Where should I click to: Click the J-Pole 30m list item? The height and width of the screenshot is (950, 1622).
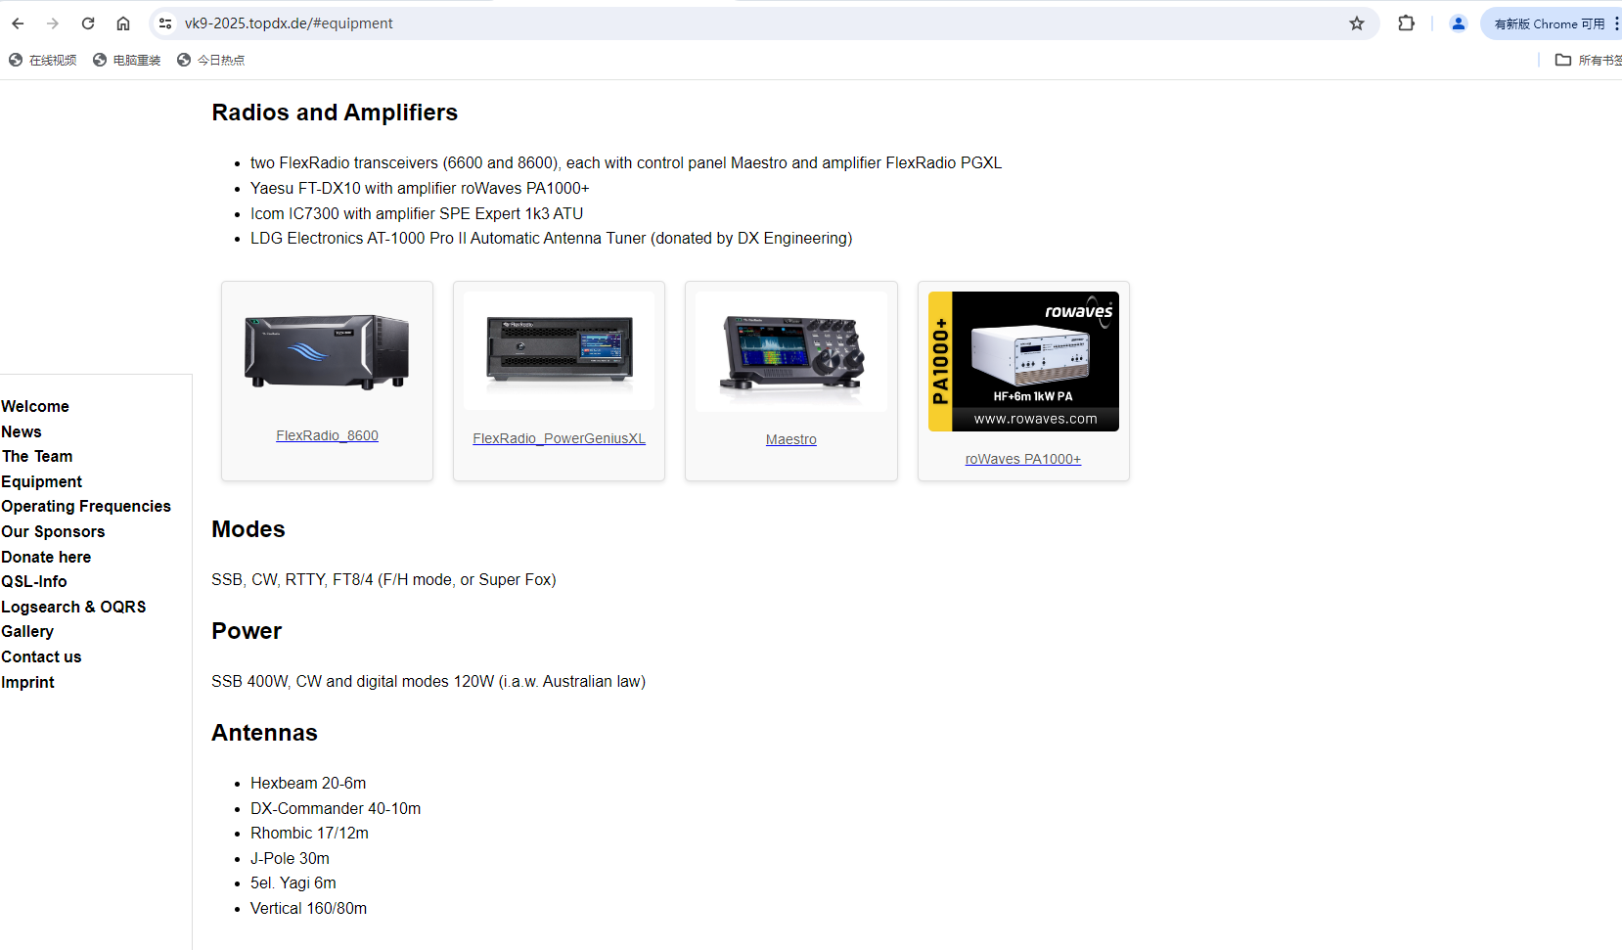click(290, 858)
